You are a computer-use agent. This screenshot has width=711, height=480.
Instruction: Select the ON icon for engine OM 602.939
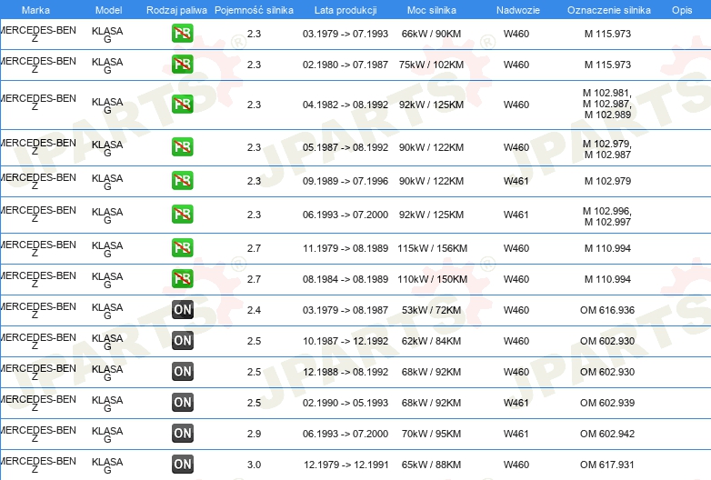point(182,403)
